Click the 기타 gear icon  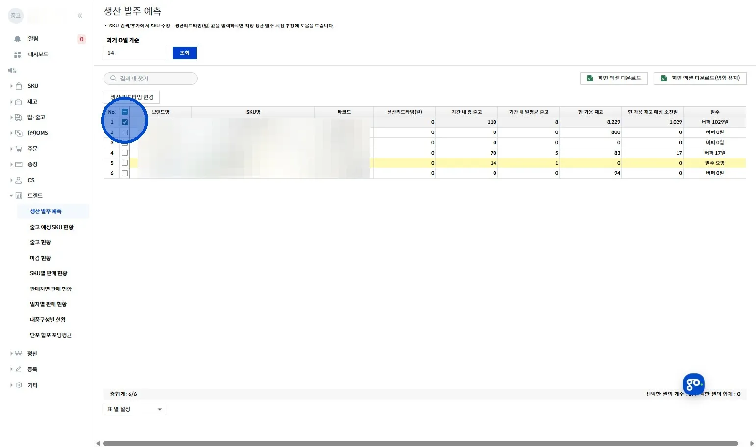(19, 385)
